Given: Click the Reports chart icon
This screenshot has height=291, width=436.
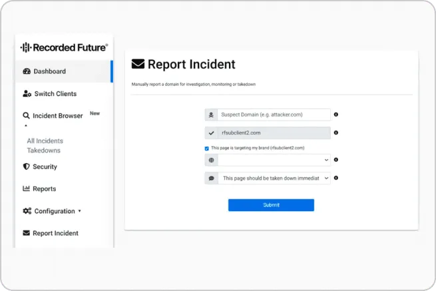Looking at the screenshot, I should click(x=26, y=188).
